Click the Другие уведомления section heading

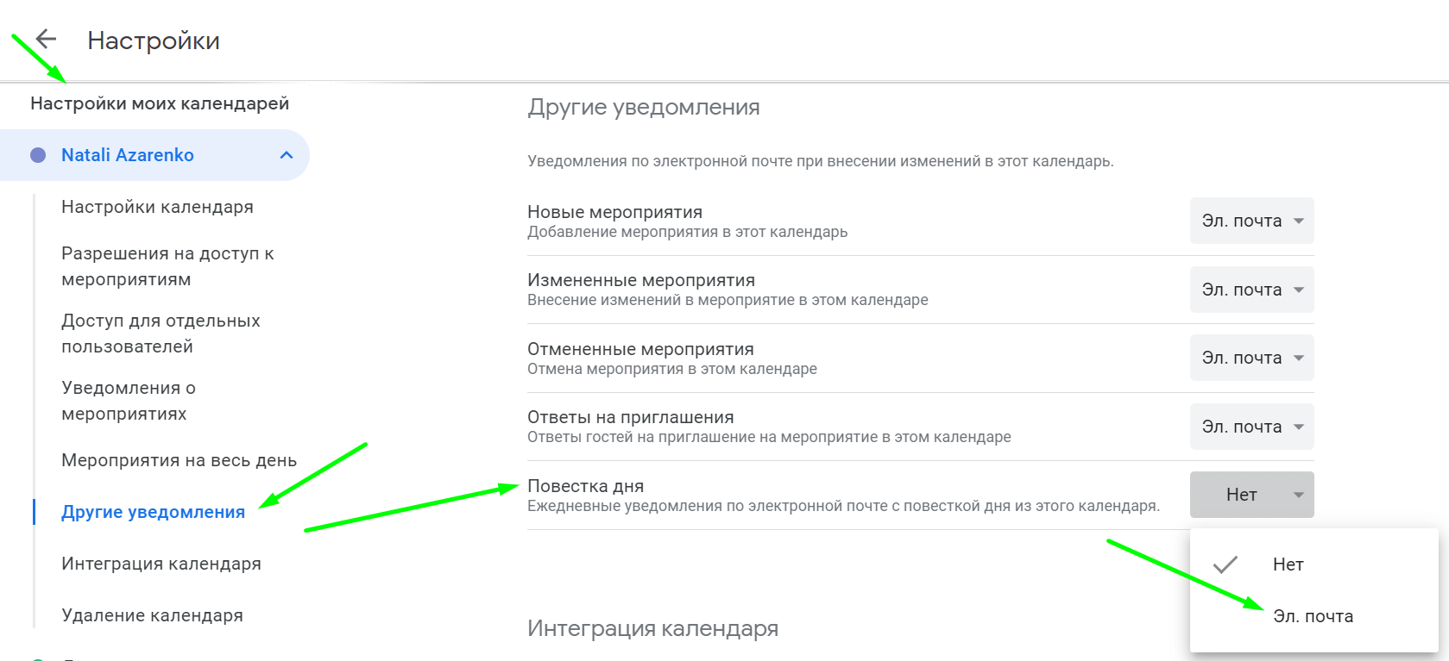644,107
